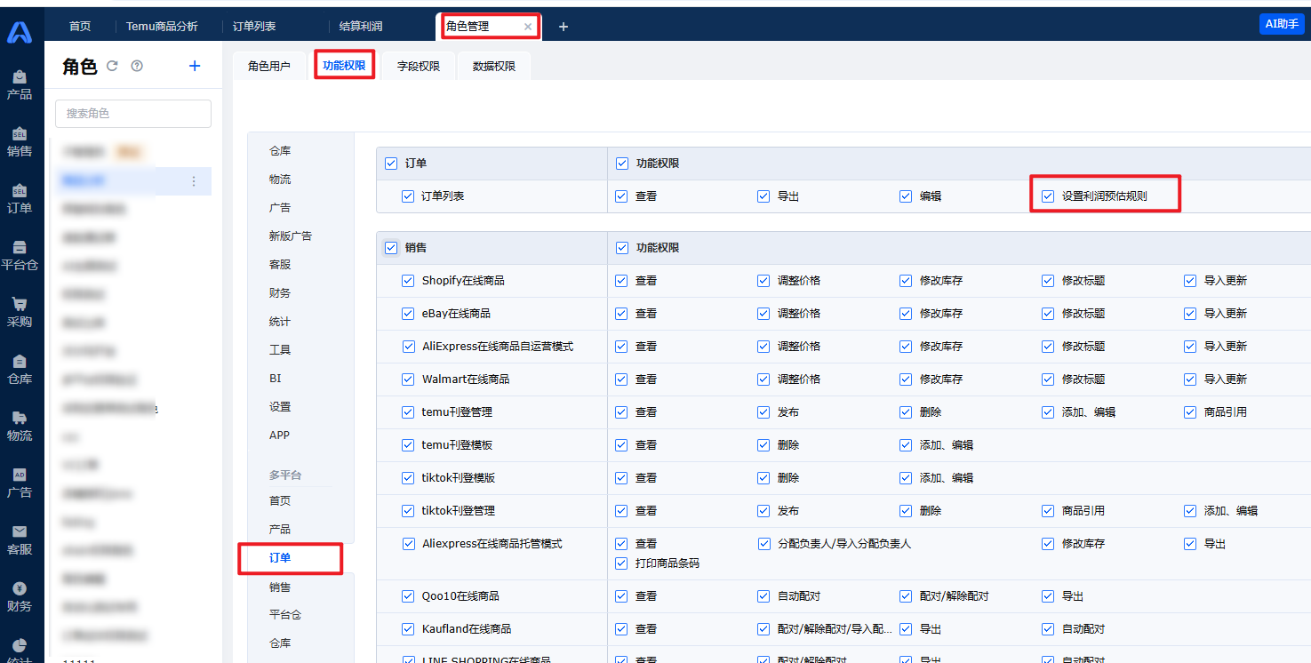This screenshot has width=1311, height=663.
Task: Open the 订单列表 top tab
Action: click(x=254, y=27)
